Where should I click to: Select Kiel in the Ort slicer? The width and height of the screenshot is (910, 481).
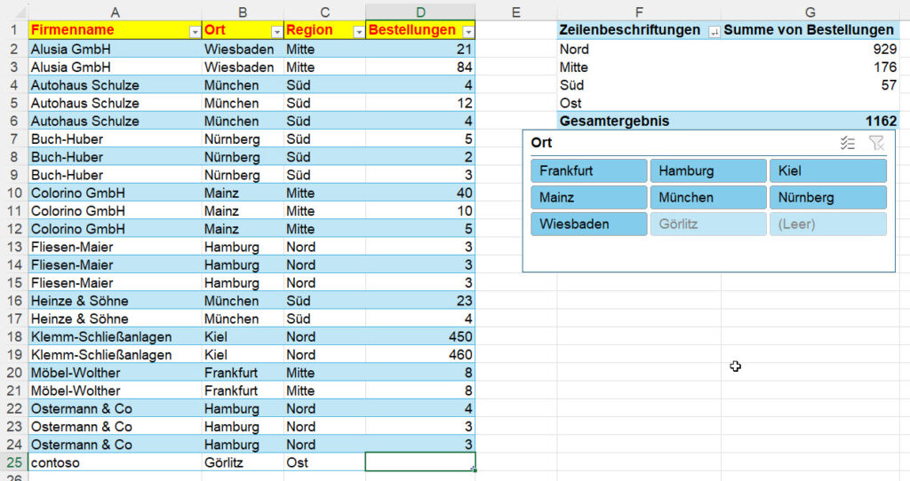pyautogui.click(x=826, y=171)
